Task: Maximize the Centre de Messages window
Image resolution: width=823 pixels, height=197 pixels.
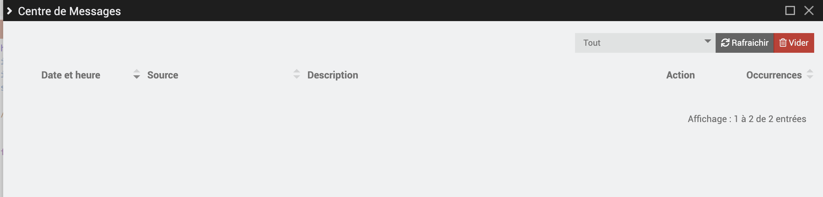Action: pyautogui.click(x=790, y=11)
